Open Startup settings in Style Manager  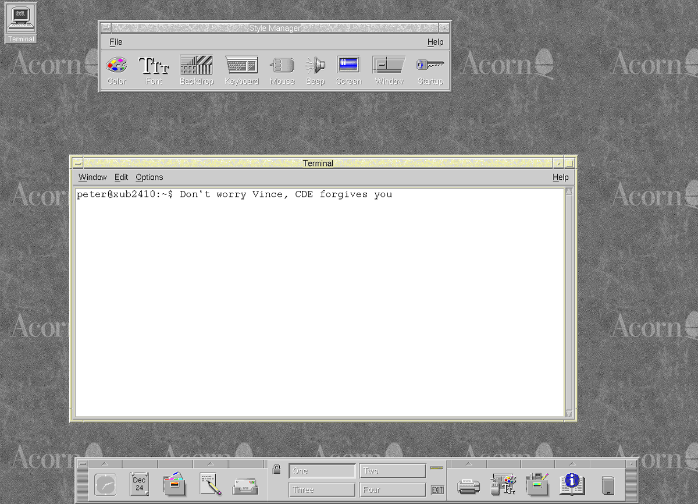430,70
